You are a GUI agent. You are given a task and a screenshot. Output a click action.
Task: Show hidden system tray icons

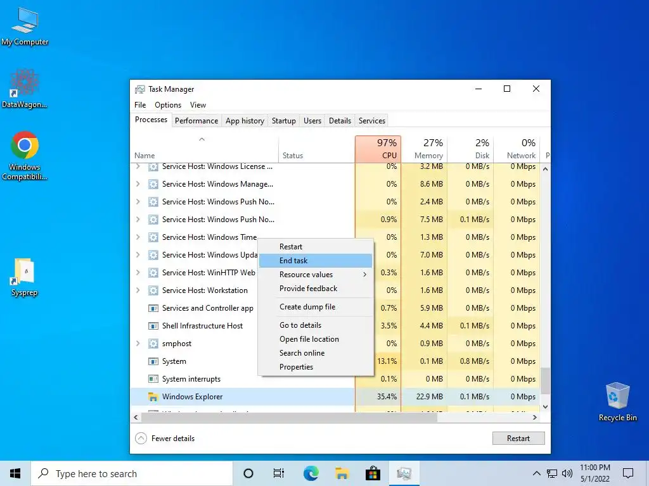tap(536, 473)
